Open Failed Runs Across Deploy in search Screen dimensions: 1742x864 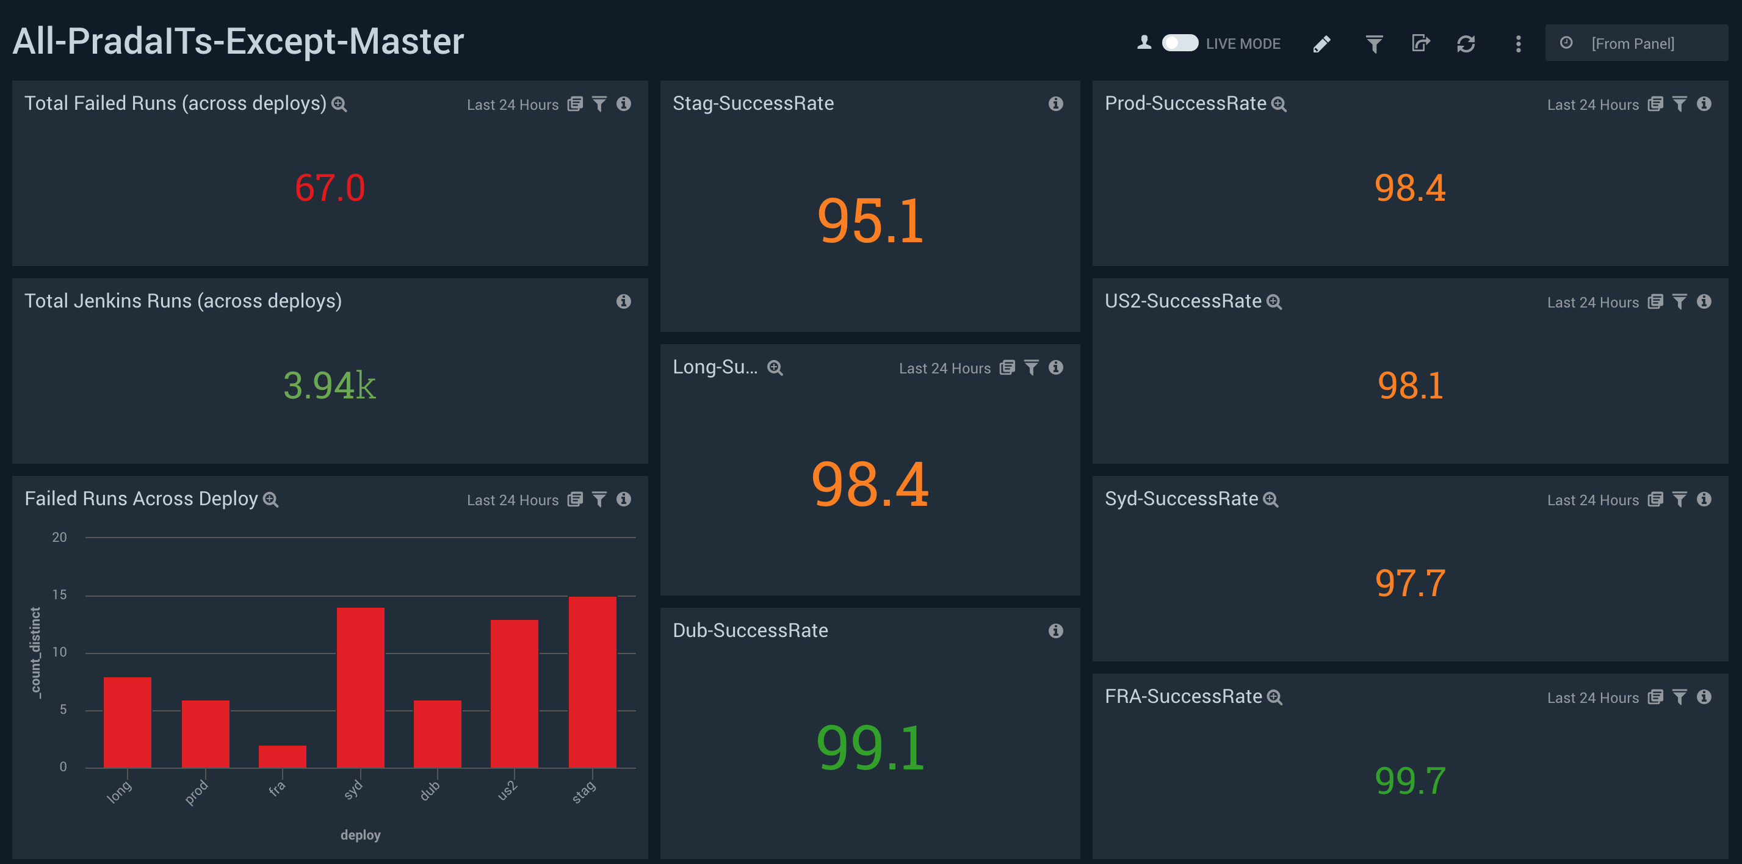click(270, 500)
